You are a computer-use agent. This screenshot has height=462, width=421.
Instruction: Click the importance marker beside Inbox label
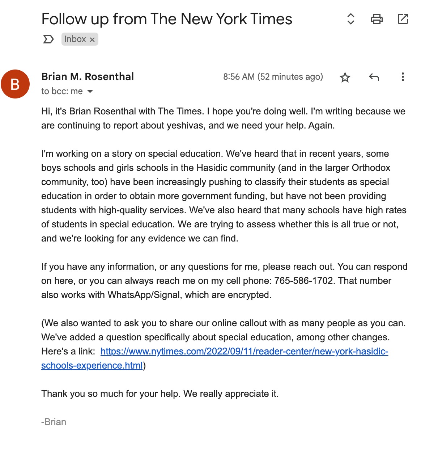click(x=48, y=39)
